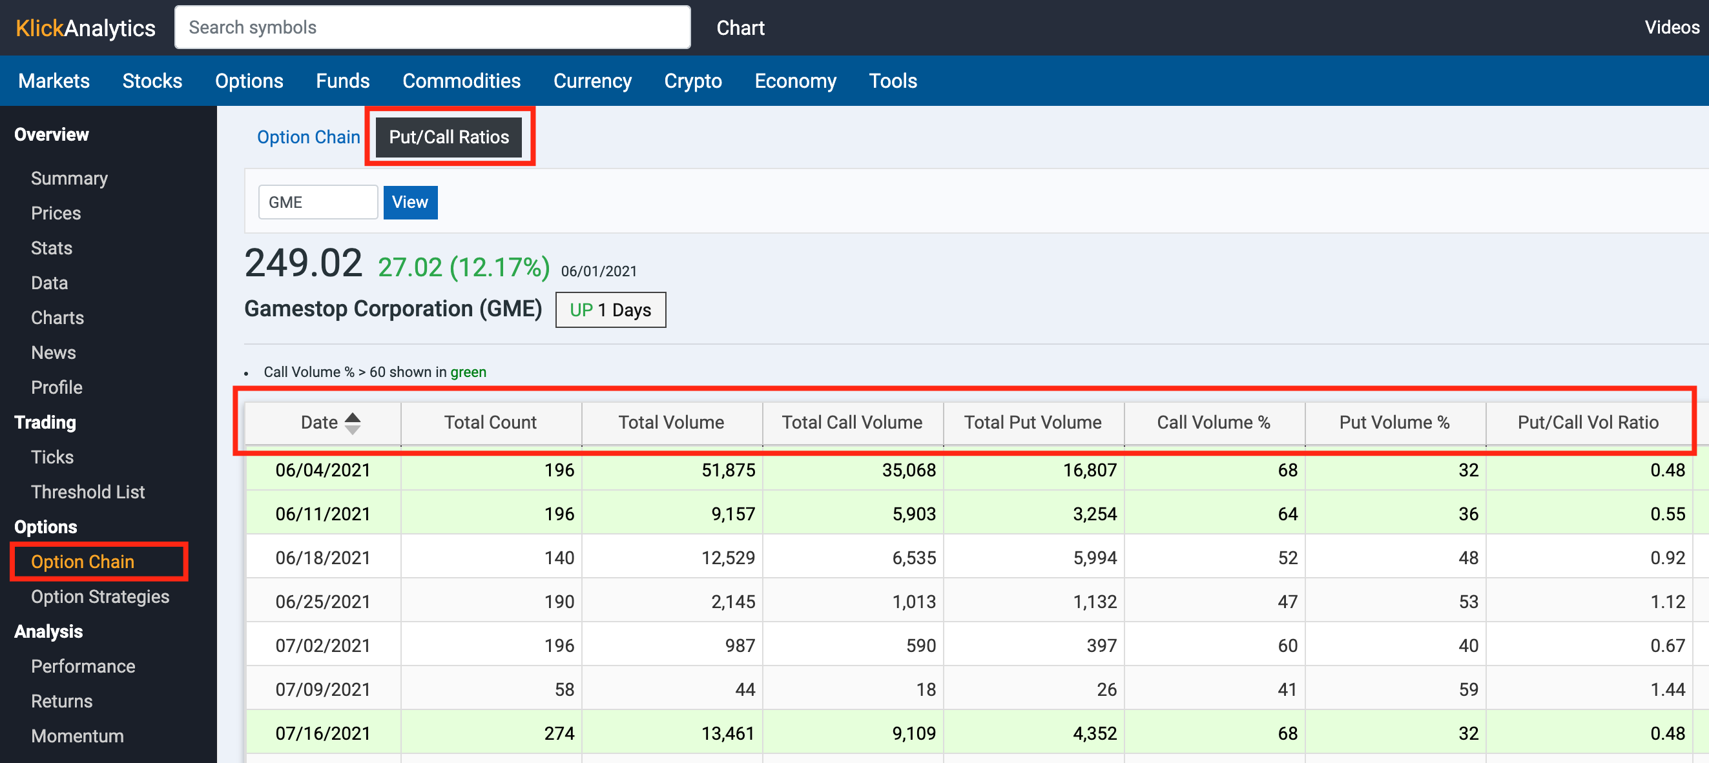Viewport: 1709px width, 763px height.
Task: Focus the Search symbols field
Action: (433, 27)
